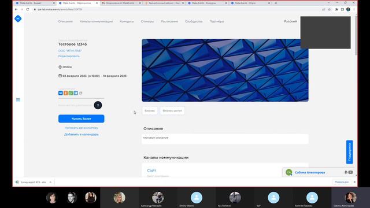Click the Поддержка vertical support button
The image size is (370, 208).
pos(349,152)
